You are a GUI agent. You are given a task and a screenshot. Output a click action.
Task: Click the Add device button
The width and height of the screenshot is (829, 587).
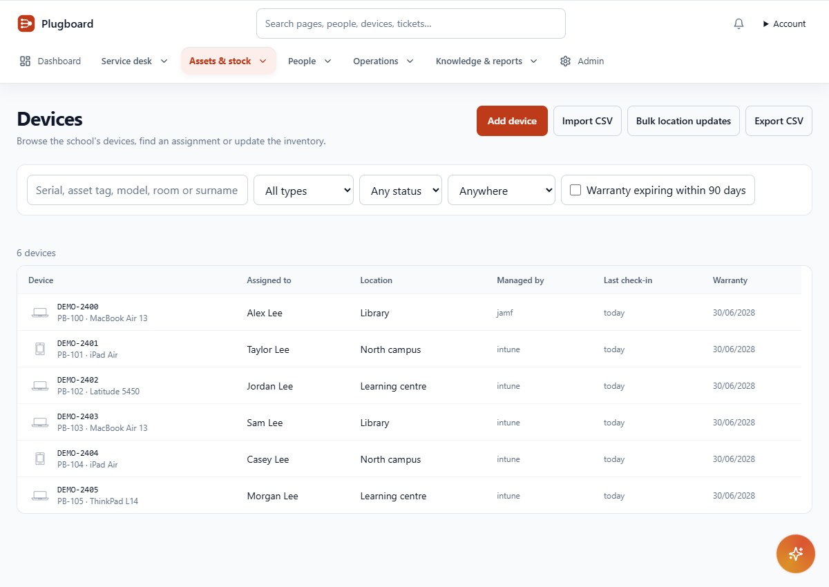(512, 121)
